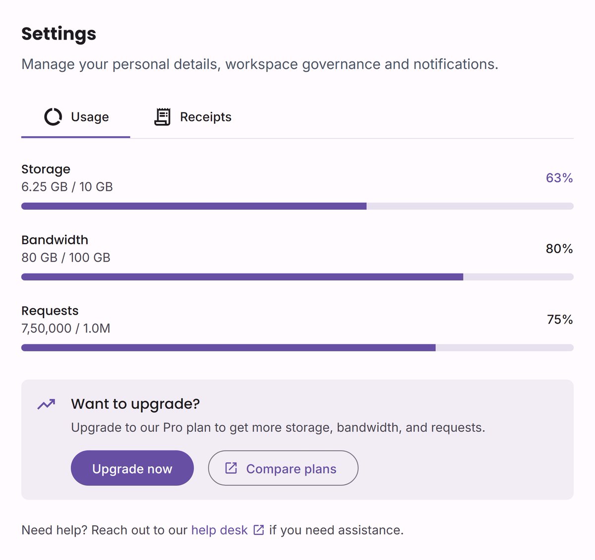Follow the help desk link
595x560 pixels.
[x=219, y=530]
